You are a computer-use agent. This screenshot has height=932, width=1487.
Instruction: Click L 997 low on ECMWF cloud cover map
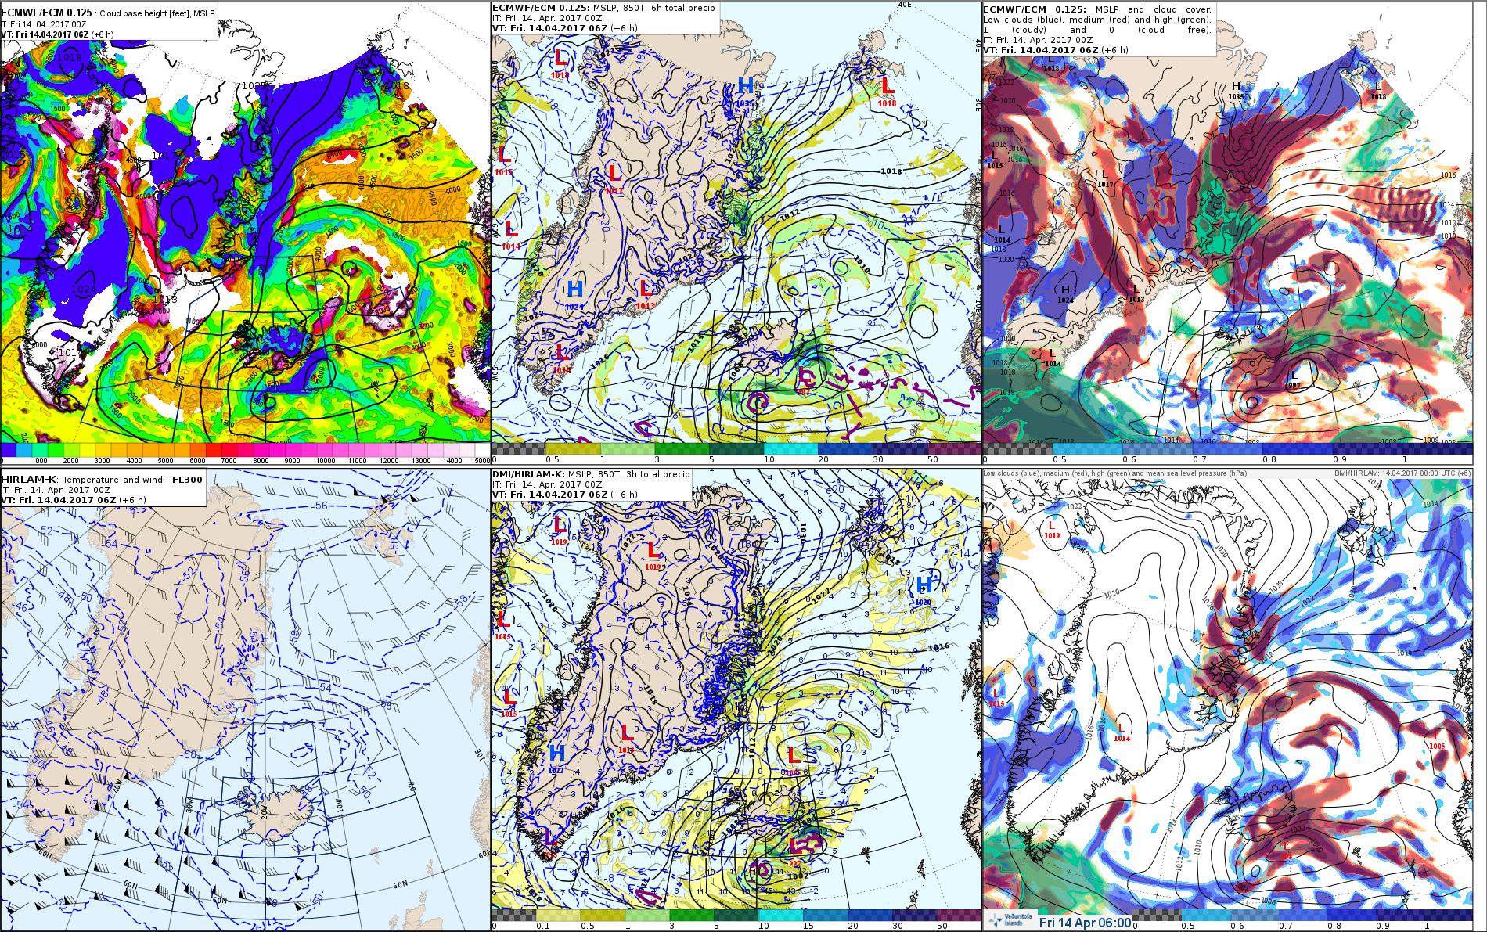coord(1294,381)
